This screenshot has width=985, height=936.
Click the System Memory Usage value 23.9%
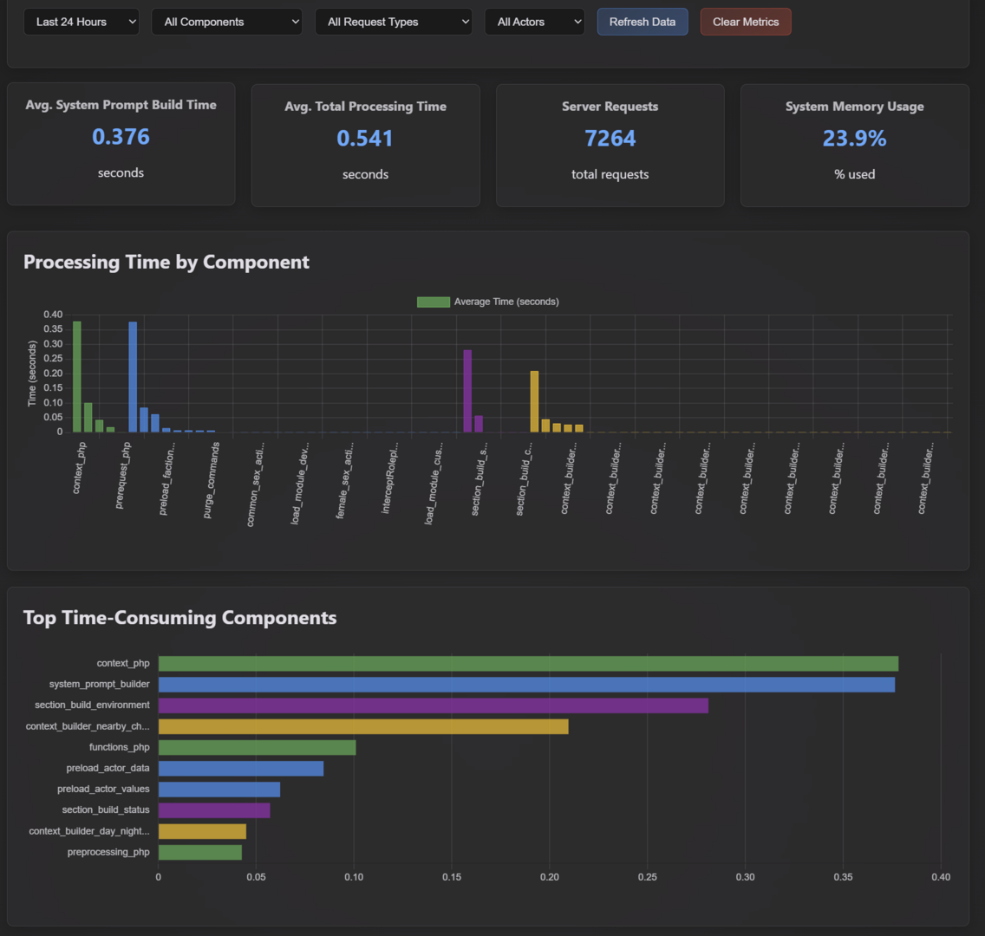pos(854,138)
